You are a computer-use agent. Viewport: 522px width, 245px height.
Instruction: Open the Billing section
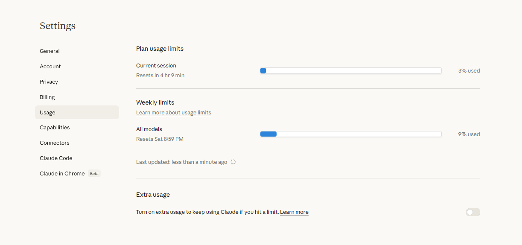pos(47,97)
